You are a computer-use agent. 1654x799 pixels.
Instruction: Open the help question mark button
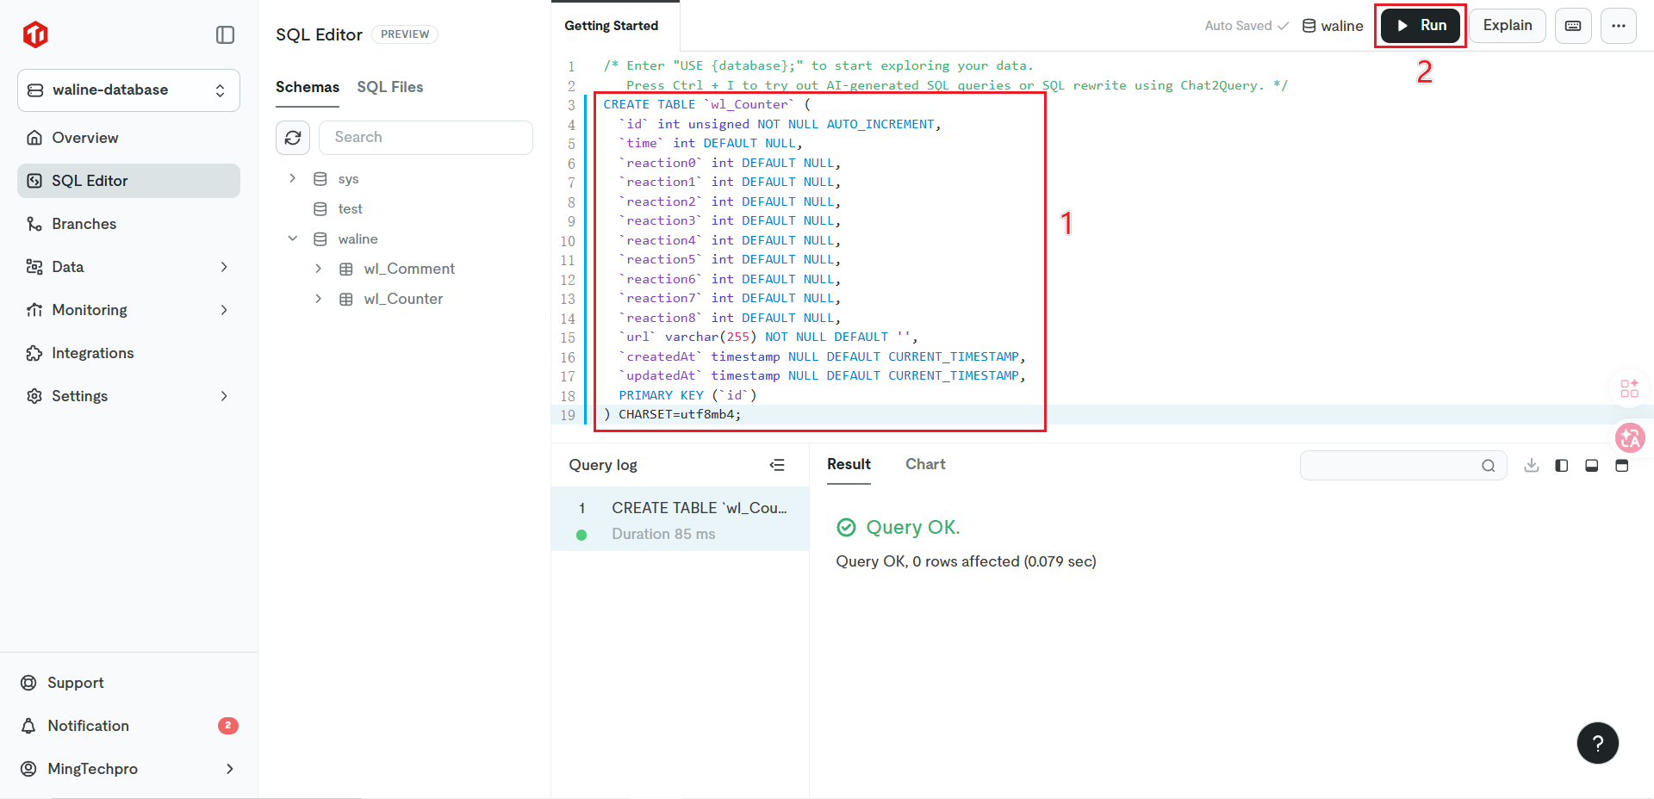(1598, 743)
